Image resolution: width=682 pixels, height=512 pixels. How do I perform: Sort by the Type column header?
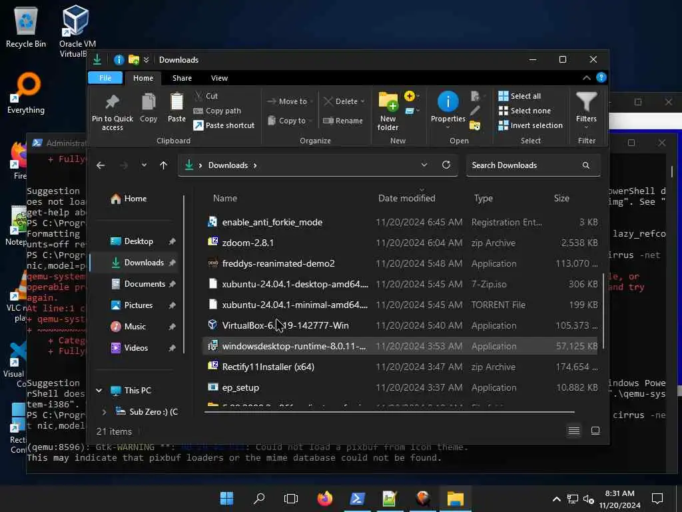[484, 199]
